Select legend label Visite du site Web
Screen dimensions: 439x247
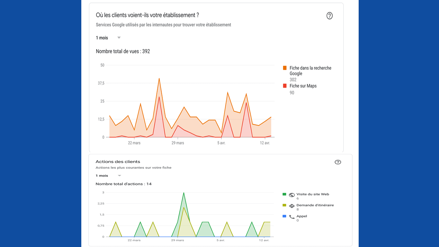coord(313,194)
